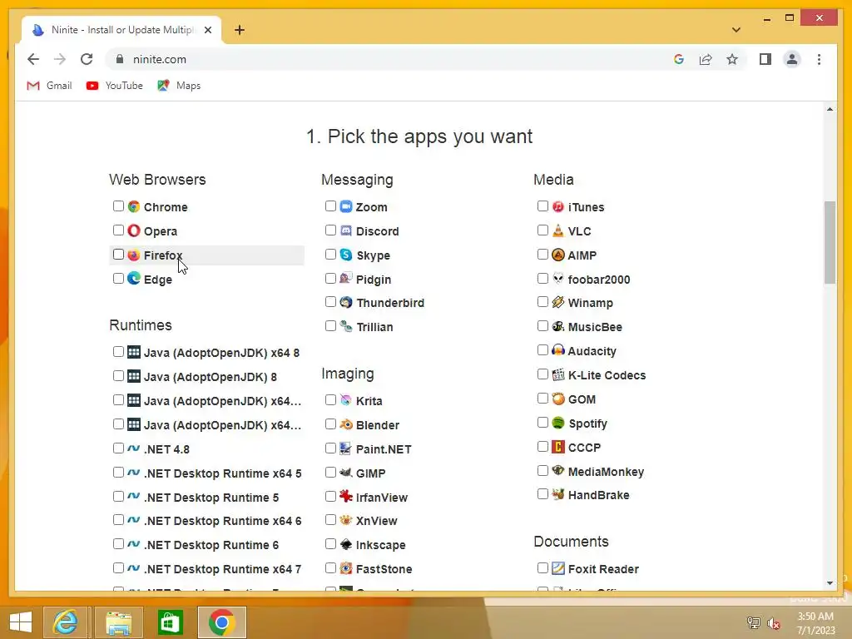Reload the page with the refresh icon
Image resolution: width=852 pixels, height=639 pixels.
tap(87, 59)
